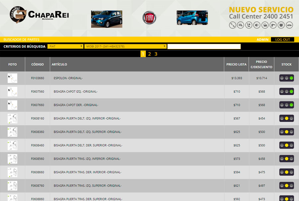Screen dimensions: 299x201
Task: Click the discount price $497
Action: pos(262,186)
